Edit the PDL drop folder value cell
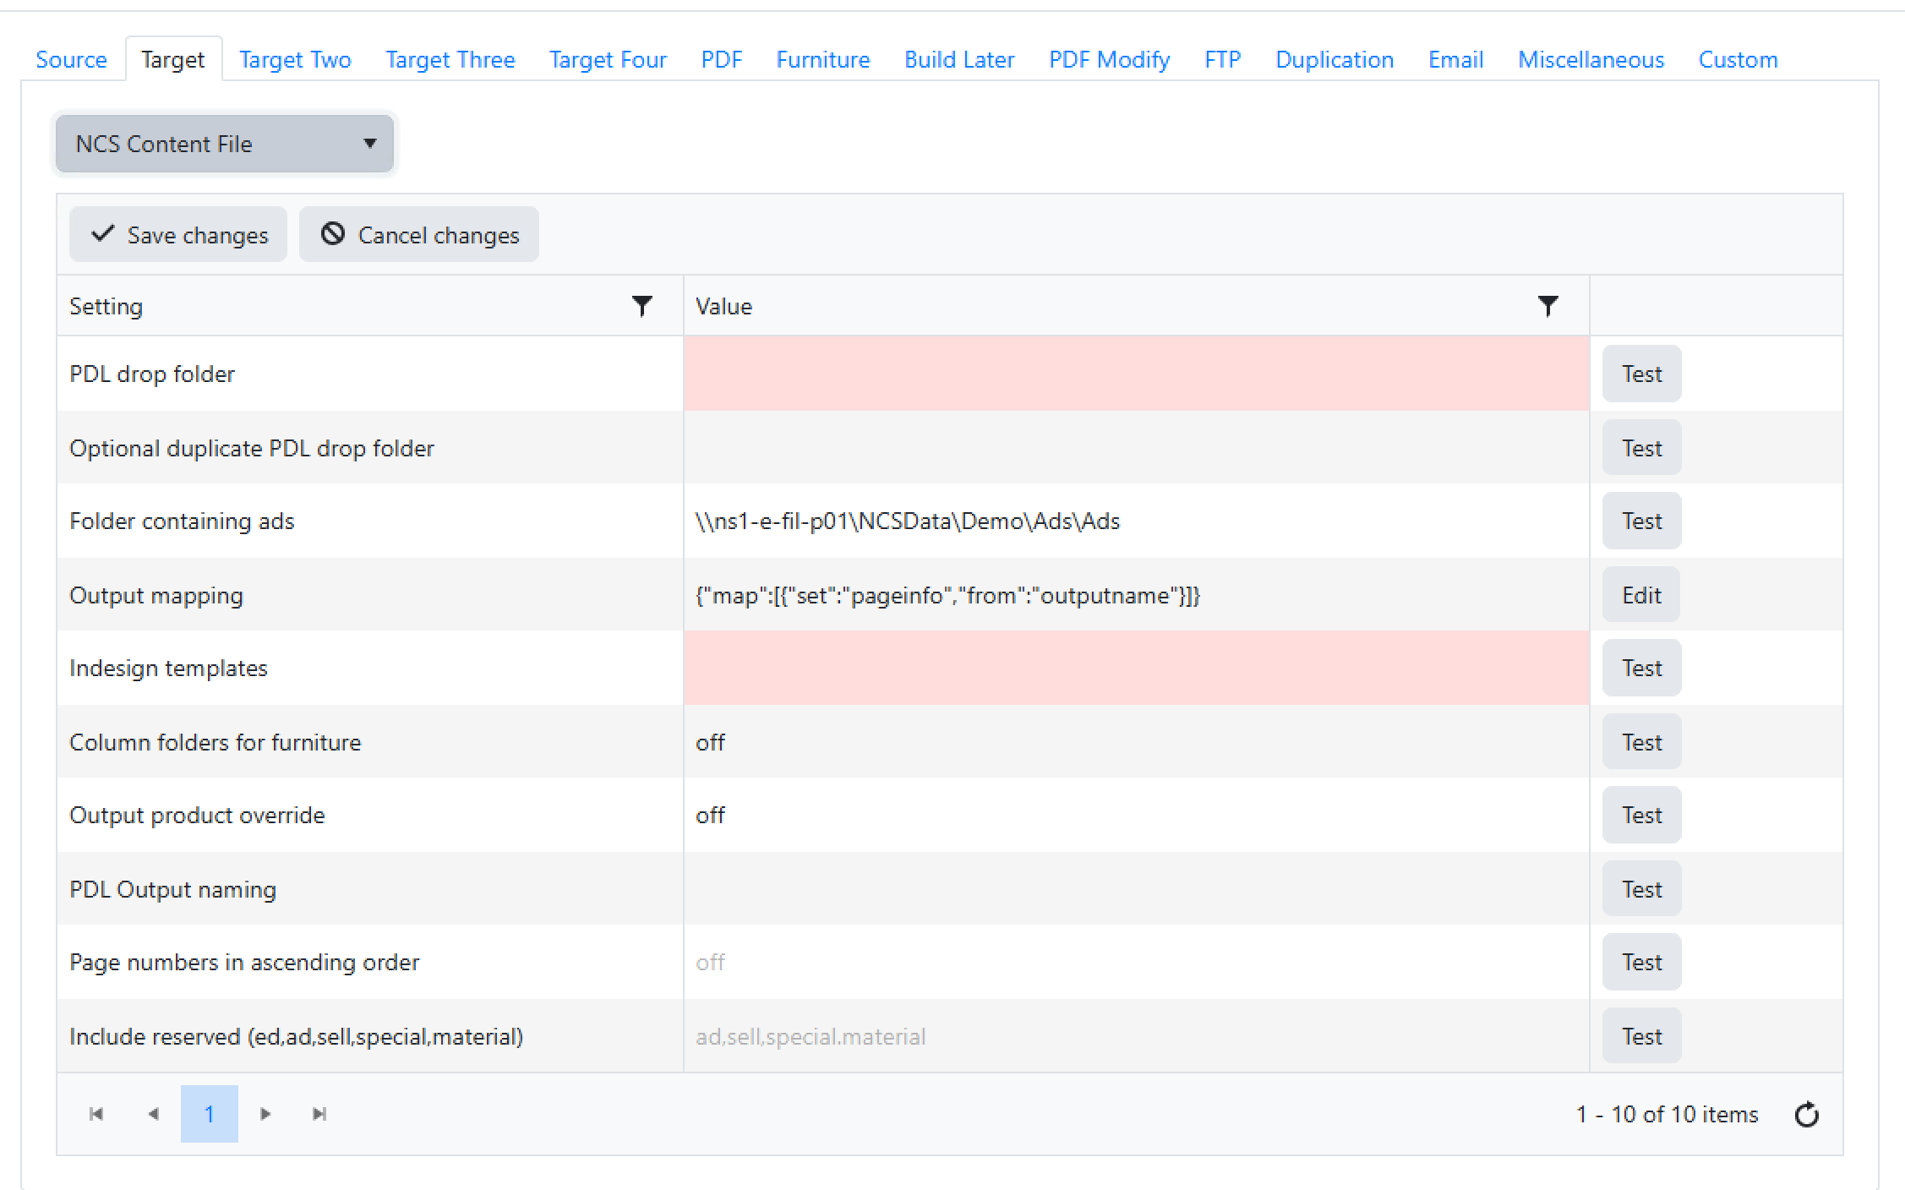The image size is (1905, 1190). point(1135,374)
